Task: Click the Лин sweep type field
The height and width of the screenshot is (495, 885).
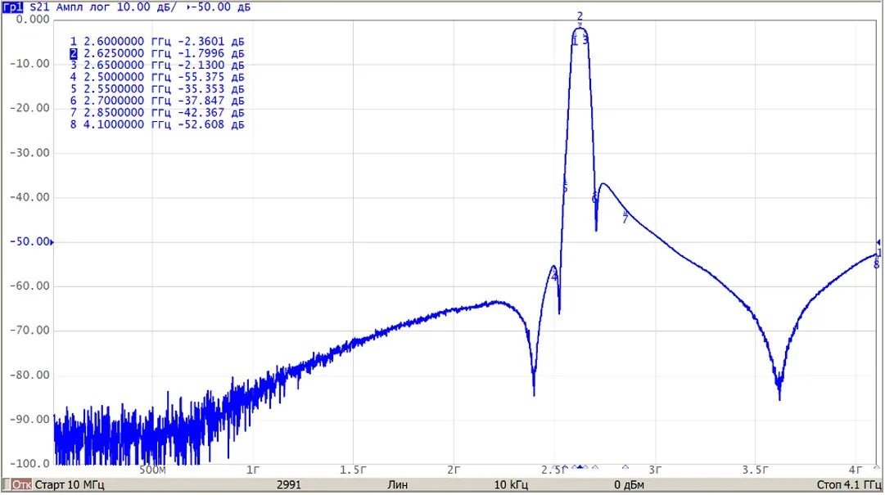Action: coord(397,484)
